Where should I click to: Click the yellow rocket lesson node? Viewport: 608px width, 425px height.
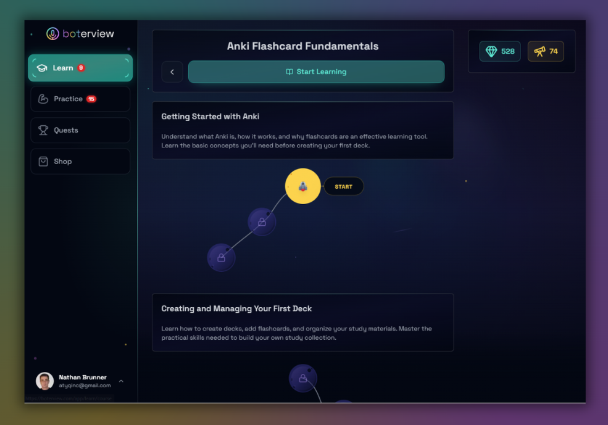(302, 186)
